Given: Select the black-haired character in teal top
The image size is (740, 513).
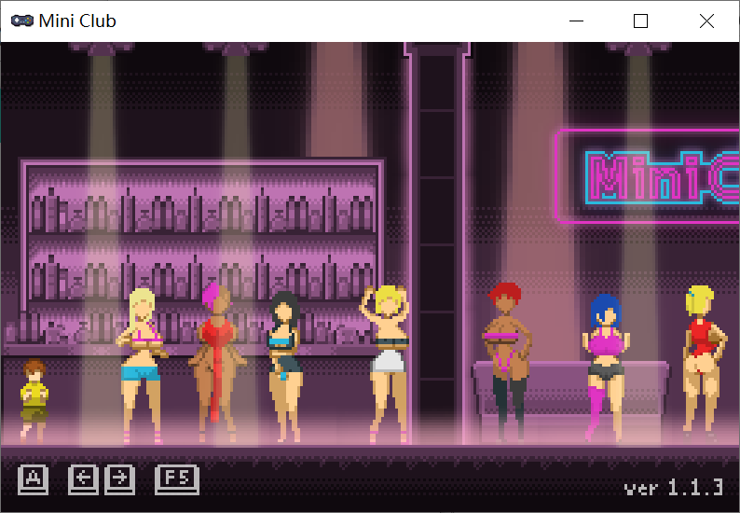Looking at the screenshot, I should (x=284, y=364).
